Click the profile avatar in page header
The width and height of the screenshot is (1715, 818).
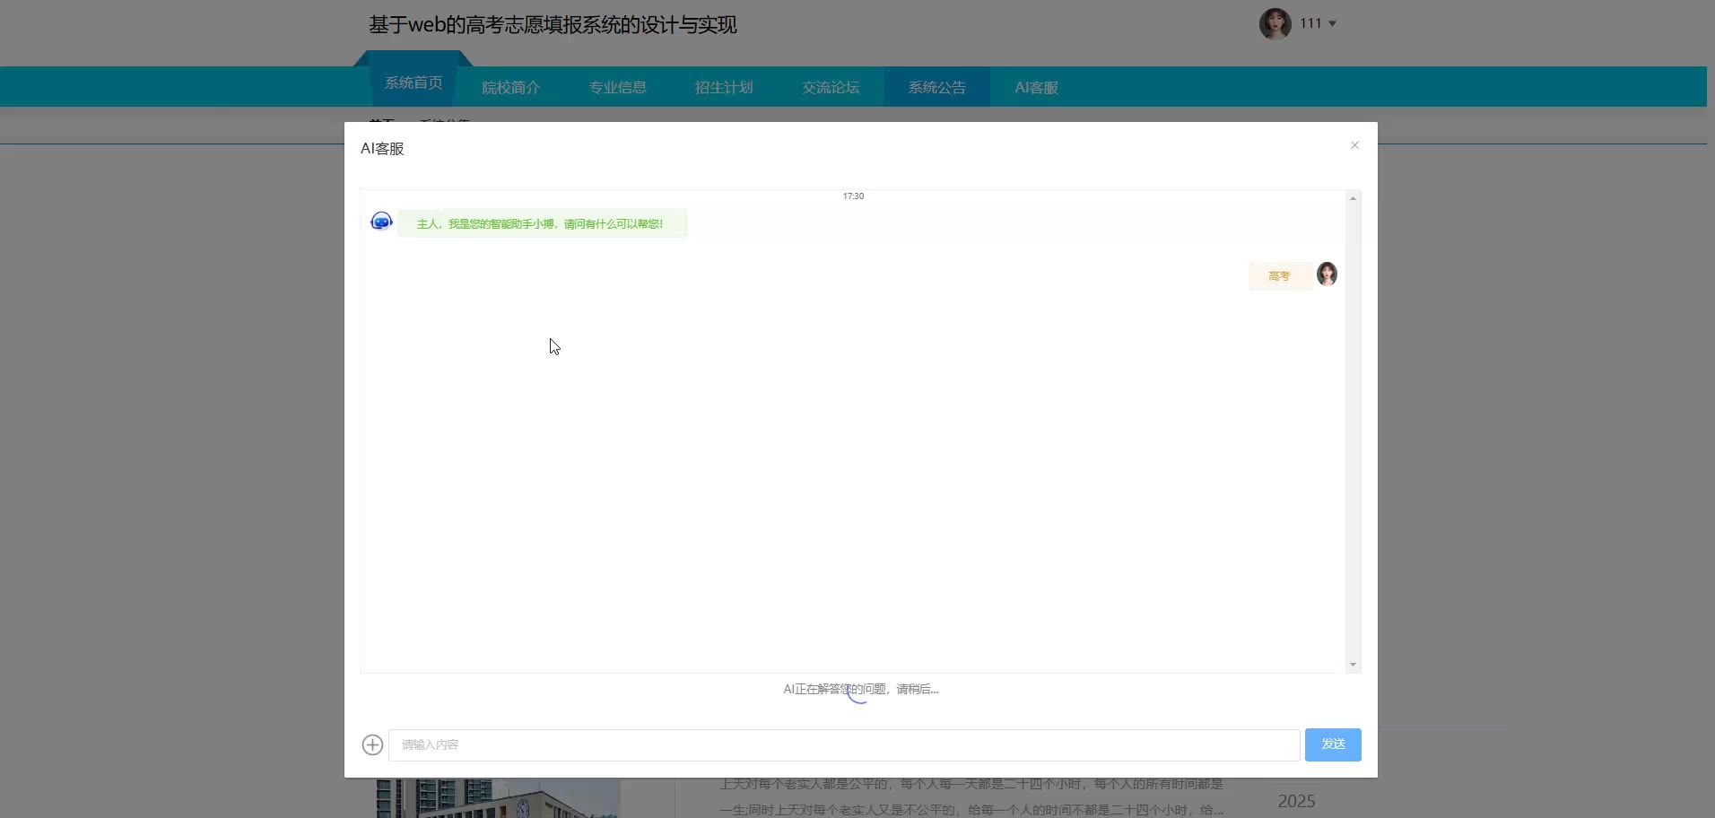pyautogui.click(x=1275, y=23)
